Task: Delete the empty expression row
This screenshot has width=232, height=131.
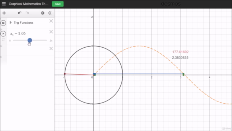Action: [x=51, y=48]
